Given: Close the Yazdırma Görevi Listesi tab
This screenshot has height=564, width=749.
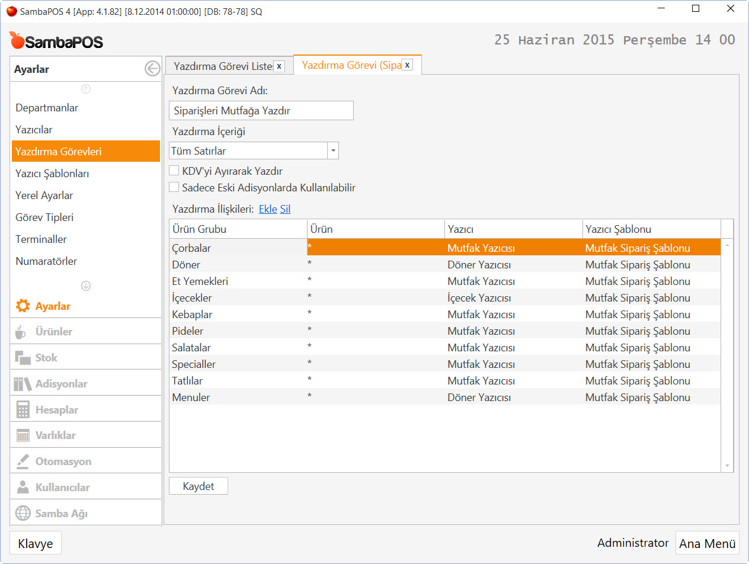Looking at the screenshot, I should pos(279,66).
